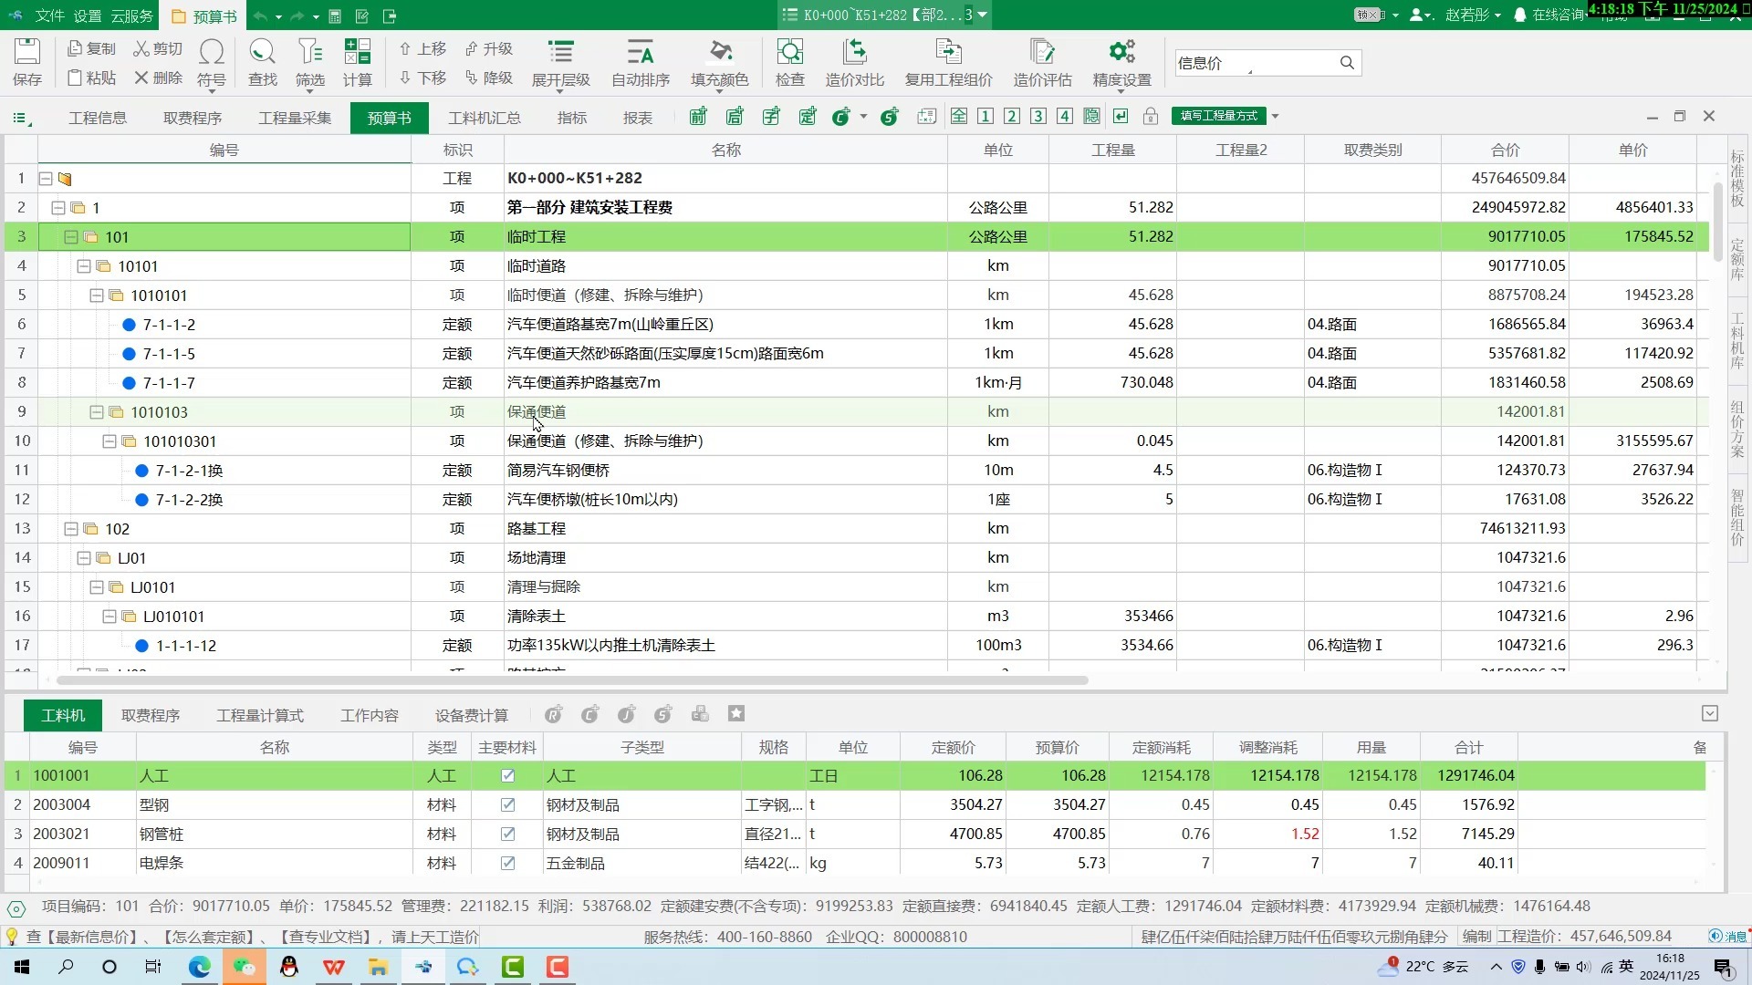1752x985 pixels.
Task: Move the row down with 下移
Action: (422, 78)
